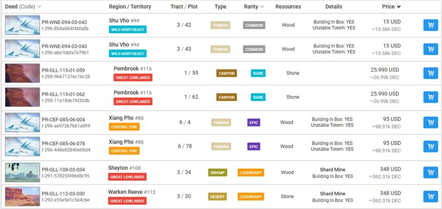Viewport: 442px width, 209px height.
Task: Sort by Tract / Plot header
Action: (x=184, y=7)
